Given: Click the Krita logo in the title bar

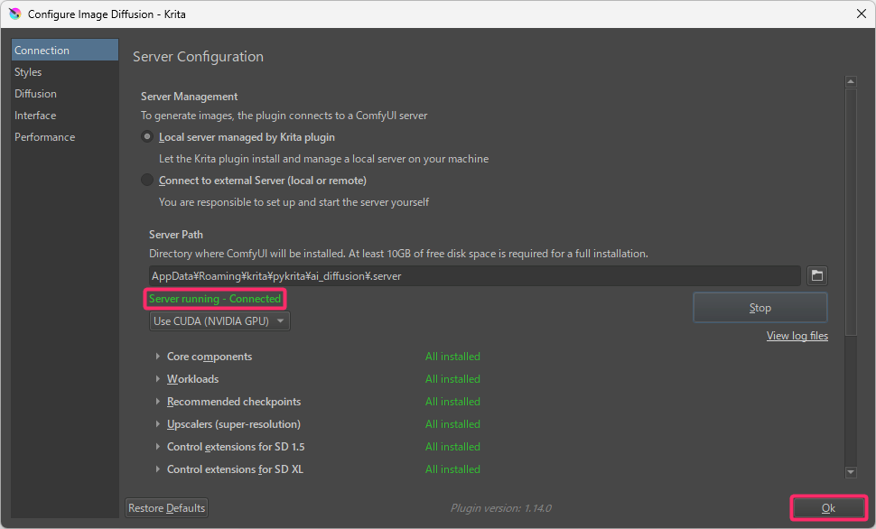Looking at the screenshot, I should (x=15, y=14).
